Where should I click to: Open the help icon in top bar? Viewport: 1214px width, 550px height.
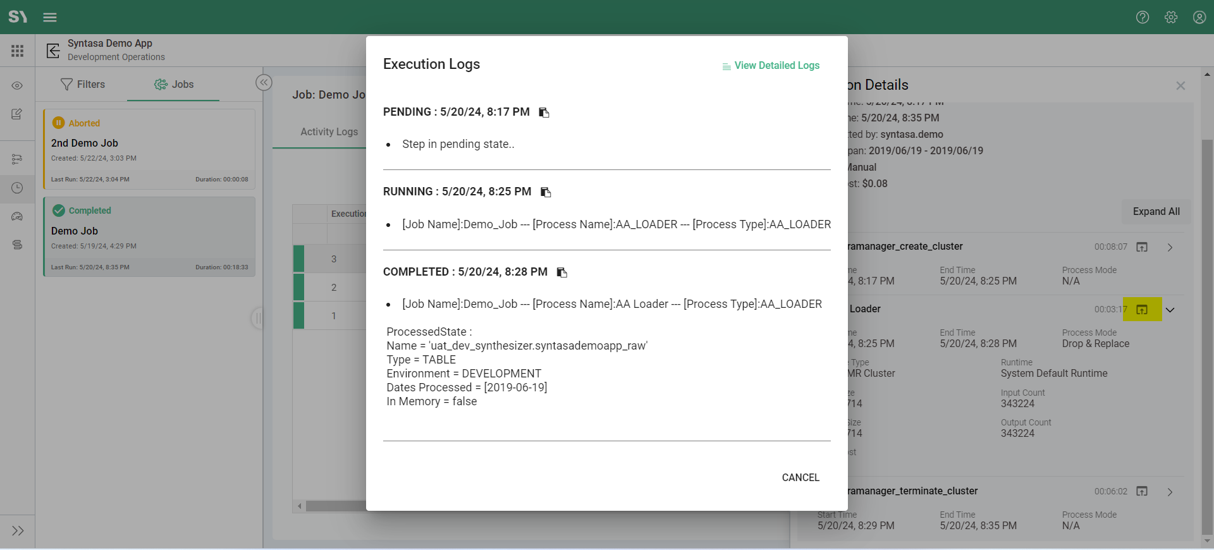coord(1142,17)
